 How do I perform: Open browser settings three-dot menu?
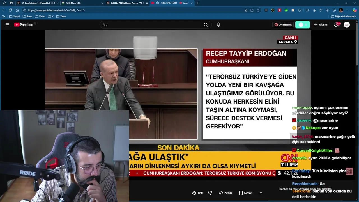click(348, 10)
